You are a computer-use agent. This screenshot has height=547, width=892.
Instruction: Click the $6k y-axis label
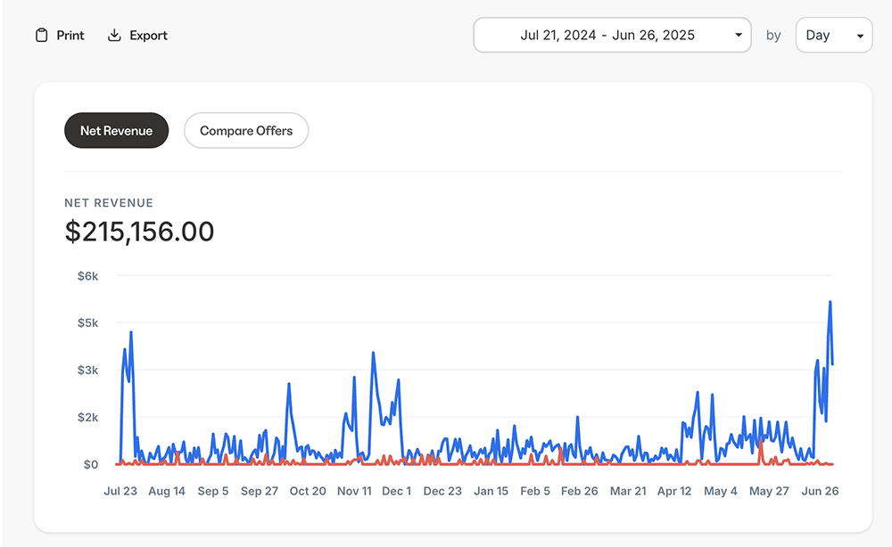[x=87, y=276]
